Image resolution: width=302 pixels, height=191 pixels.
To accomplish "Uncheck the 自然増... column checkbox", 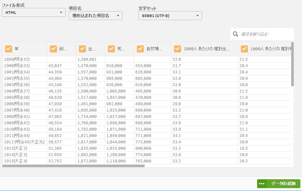I will 140,49.
